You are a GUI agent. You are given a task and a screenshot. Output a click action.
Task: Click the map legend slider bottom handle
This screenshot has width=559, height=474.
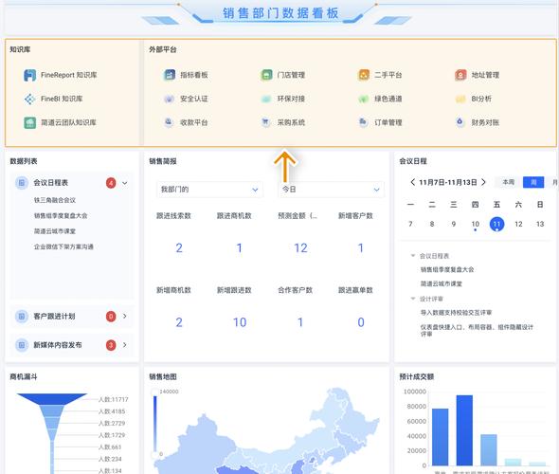(x=154, y=455)
